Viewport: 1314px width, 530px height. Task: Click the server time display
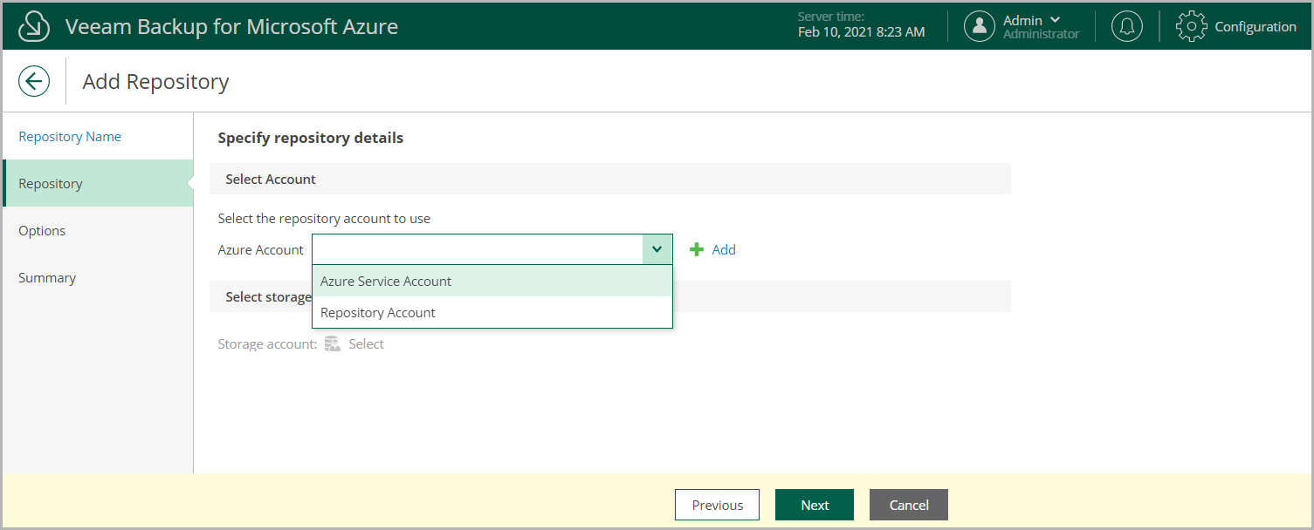(861, 25)
